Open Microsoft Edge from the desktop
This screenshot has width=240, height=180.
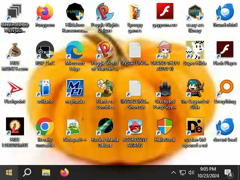point(75,50)
